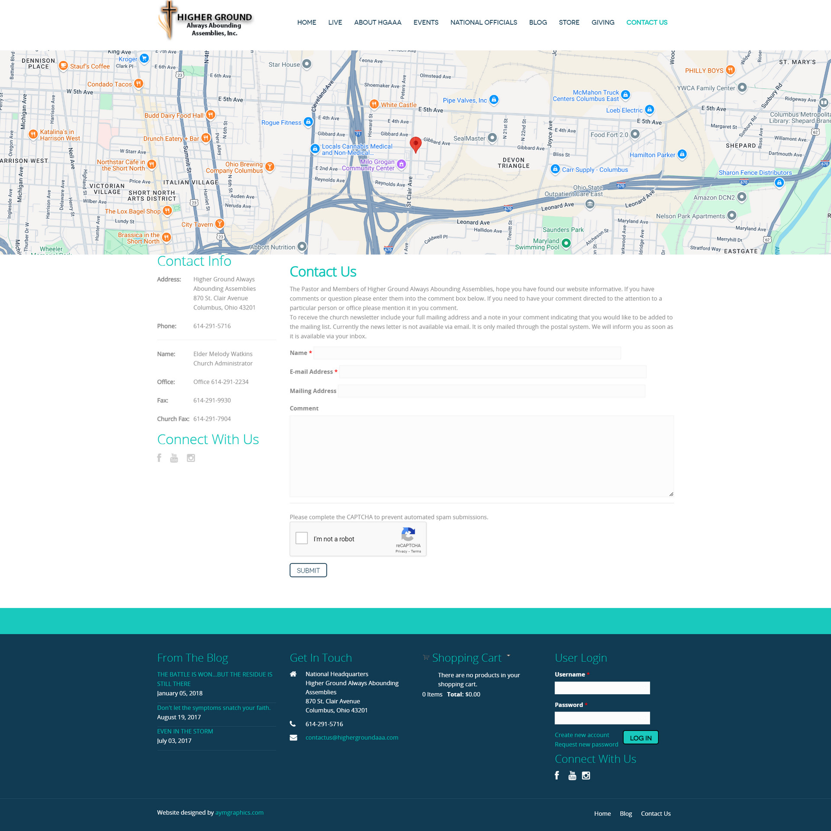
Task: Open the white Facebook icon in the footer
Action: [557, 775]
